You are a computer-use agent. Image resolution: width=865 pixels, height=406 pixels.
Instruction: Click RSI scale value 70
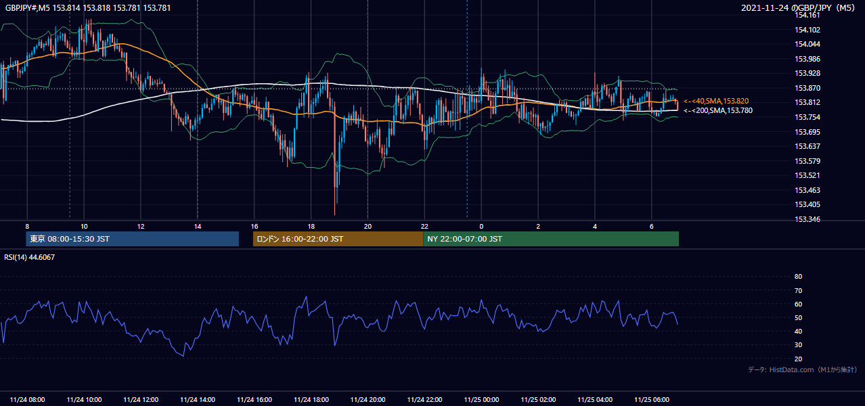[798, 290]
